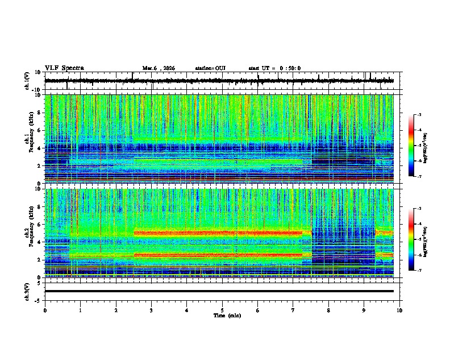Click the ch.1 voltage waveform trace
The height and width of the screenshot is (348, 450).
pos(219,81)
